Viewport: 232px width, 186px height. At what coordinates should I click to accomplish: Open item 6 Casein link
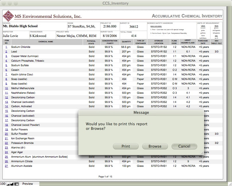pos(6,70)
